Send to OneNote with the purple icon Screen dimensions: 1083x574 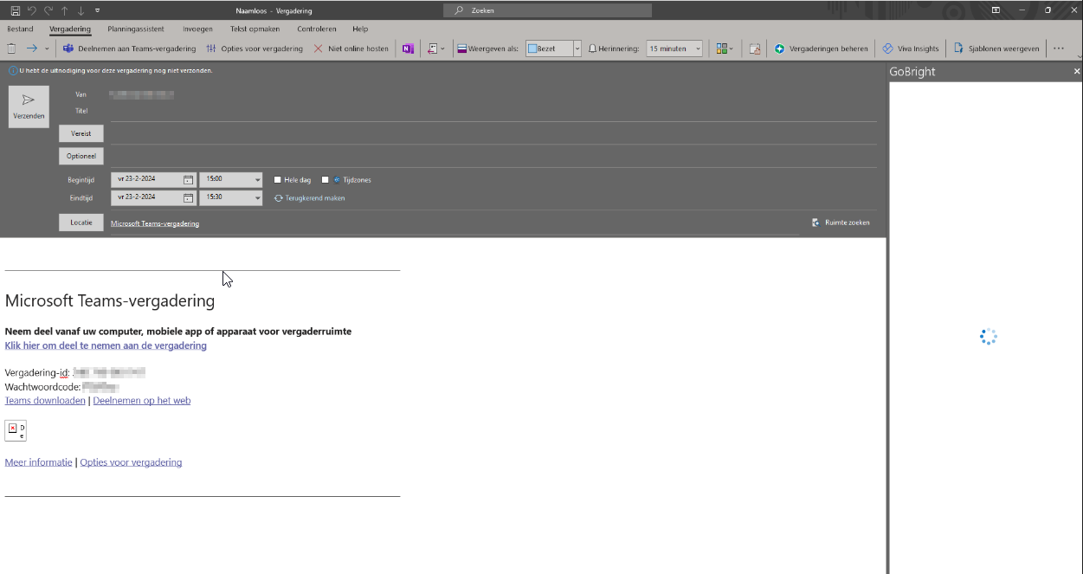coord(408,48)
